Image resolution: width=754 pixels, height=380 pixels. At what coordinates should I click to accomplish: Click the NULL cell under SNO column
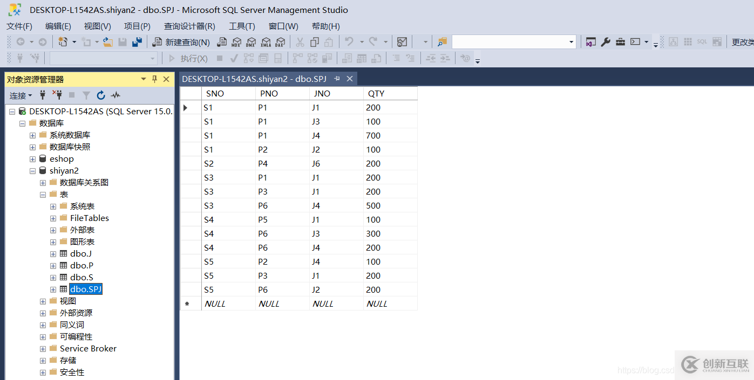point(228,303)
